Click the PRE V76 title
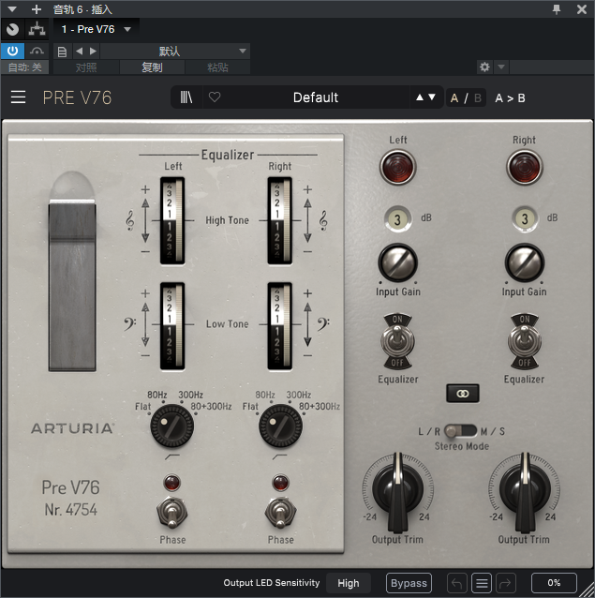 pos(78,97)
